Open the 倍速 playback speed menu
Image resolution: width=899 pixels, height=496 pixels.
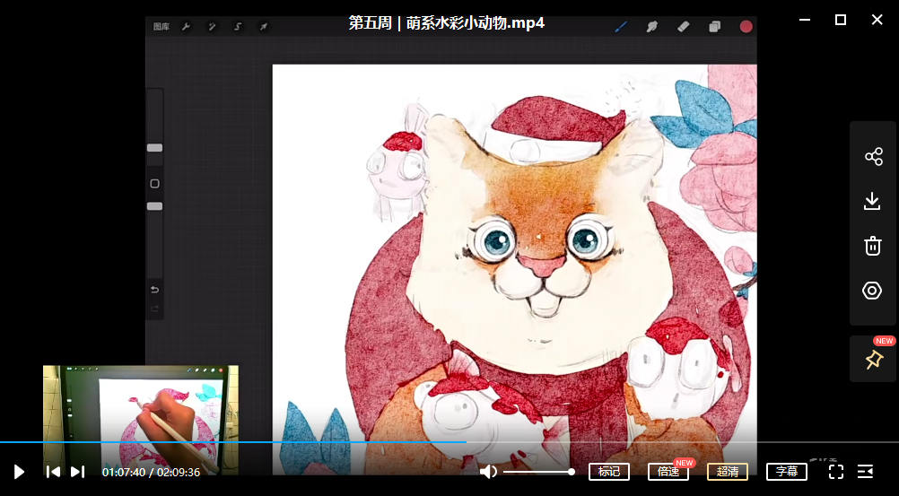coord(668,472)
